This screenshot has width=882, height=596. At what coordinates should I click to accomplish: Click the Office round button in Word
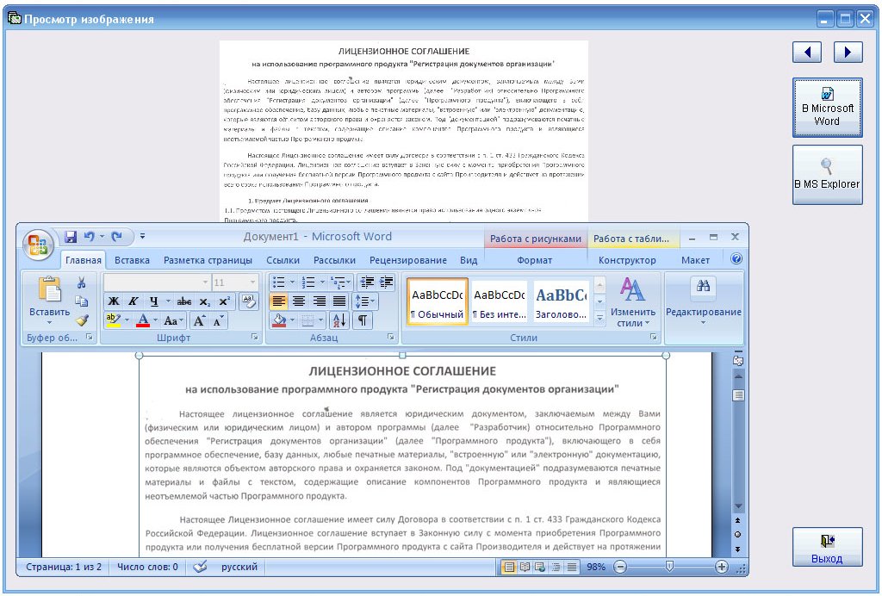coord(38,245)
